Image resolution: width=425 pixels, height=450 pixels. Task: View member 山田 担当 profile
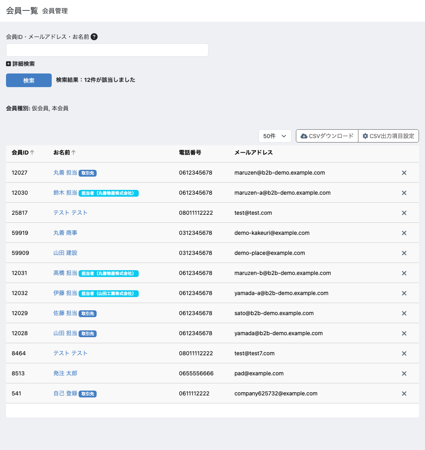pos(65,333)
